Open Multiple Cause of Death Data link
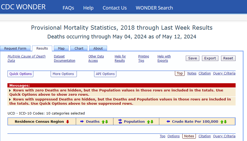The width and height of the screenshot is (247, 141). coord(27,59)
